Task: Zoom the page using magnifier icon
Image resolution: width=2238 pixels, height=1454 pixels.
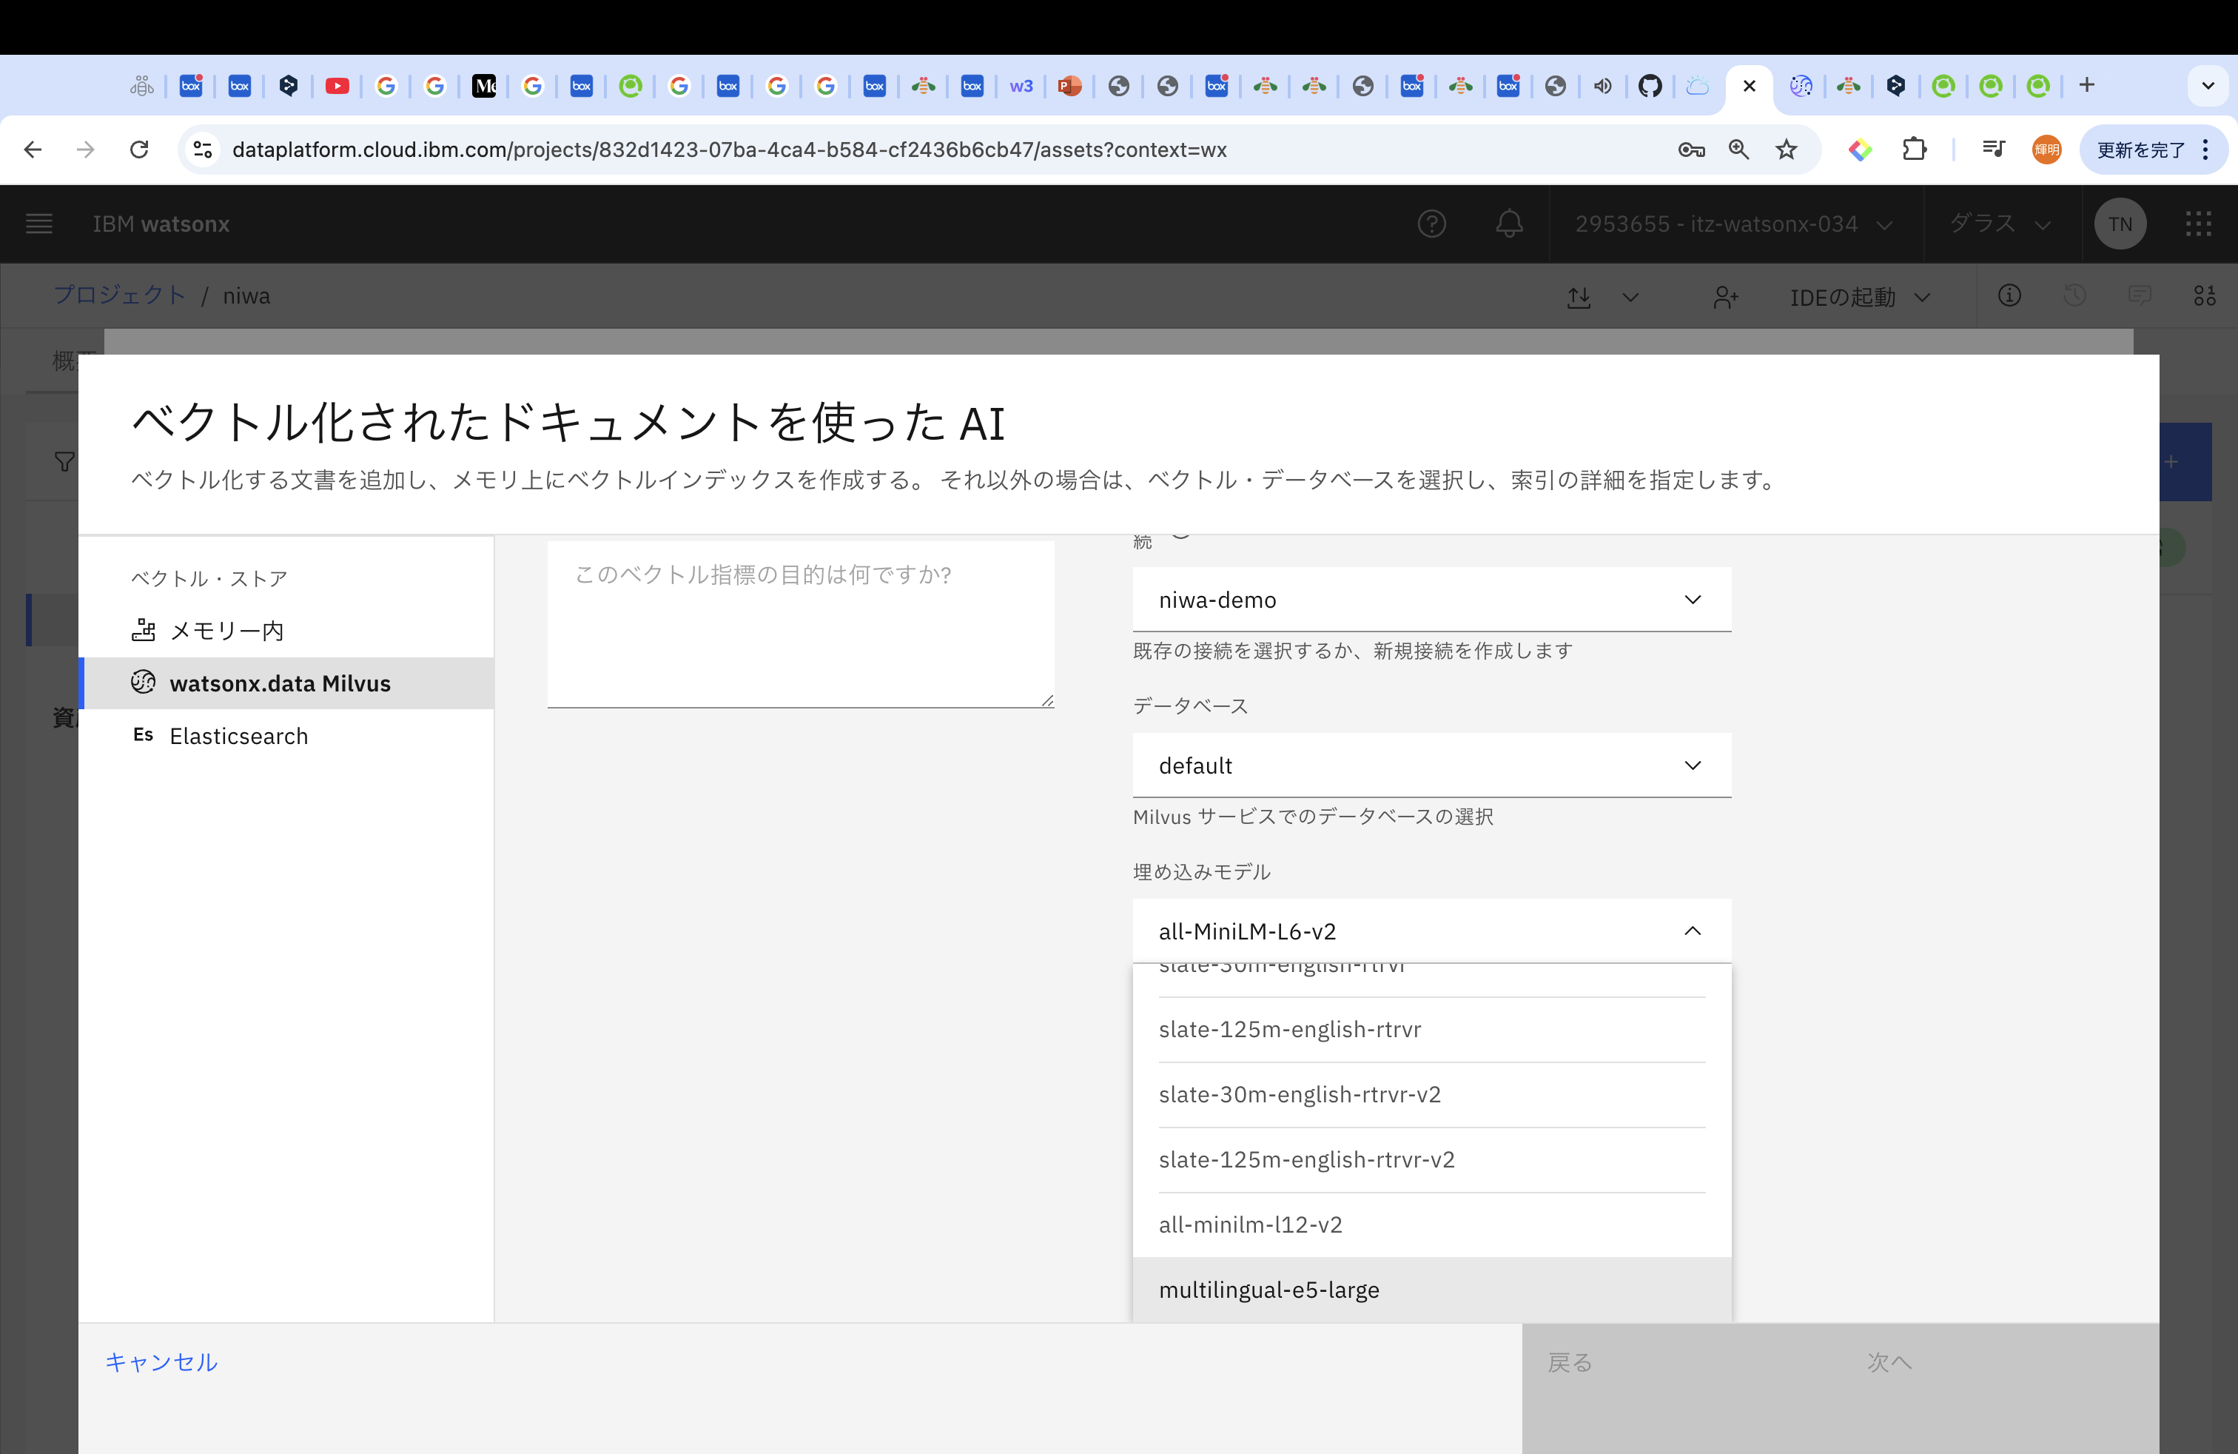Action: [x=1738, y=150]
